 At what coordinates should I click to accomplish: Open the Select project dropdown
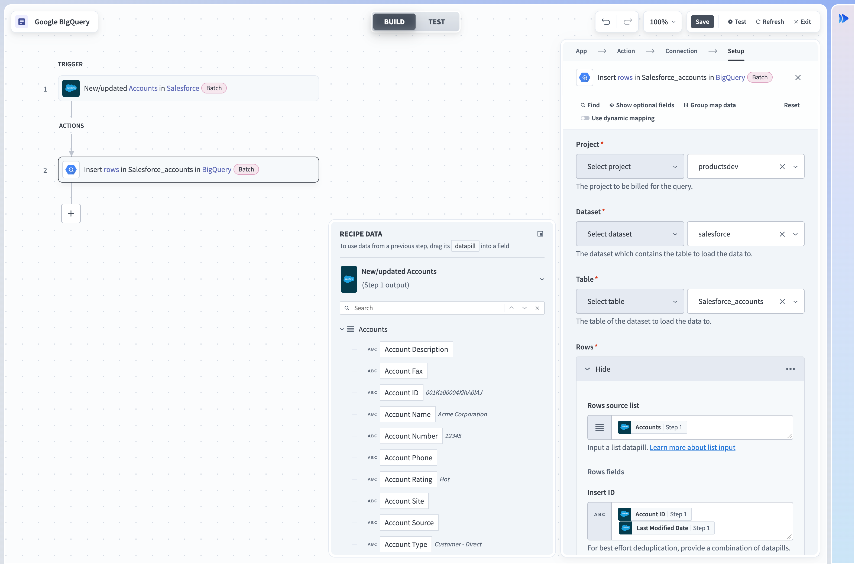pyautogui.click(x=630, y=167)
